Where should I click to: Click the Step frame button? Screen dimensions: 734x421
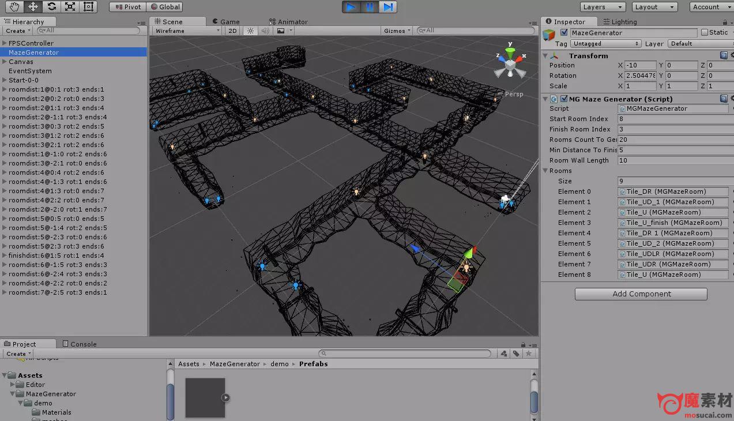(388, 7)
